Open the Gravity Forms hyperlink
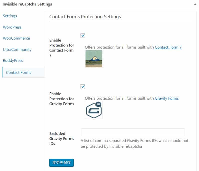199x171 pixels. (167, 98)
